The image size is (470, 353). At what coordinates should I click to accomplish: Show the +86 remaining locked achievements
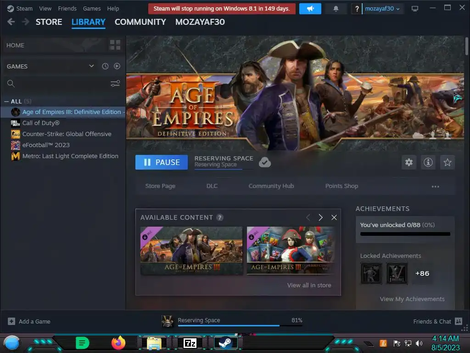(x=422, y=273)
